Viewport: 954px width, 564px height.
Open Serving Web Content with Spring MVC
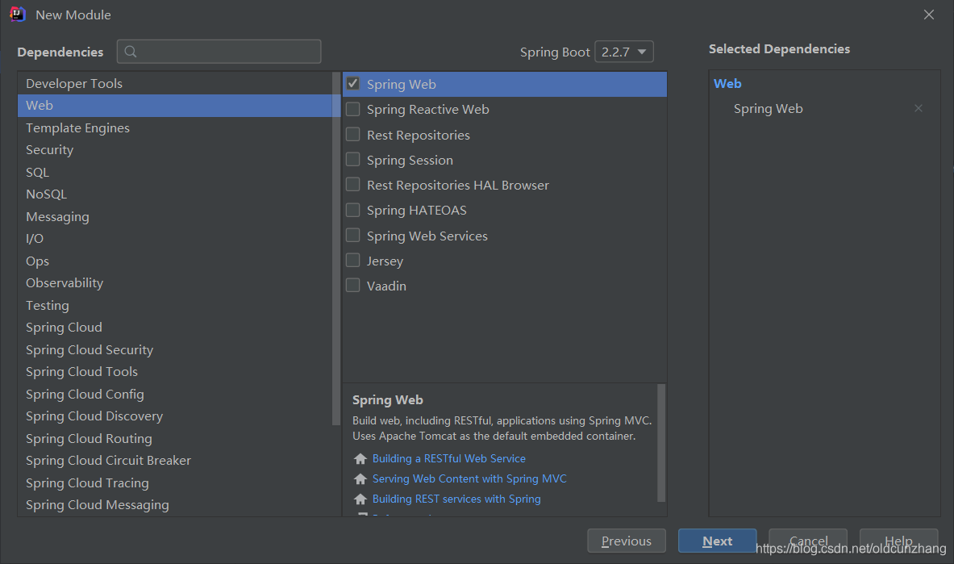pyautogui.click(x=469, y=478)
